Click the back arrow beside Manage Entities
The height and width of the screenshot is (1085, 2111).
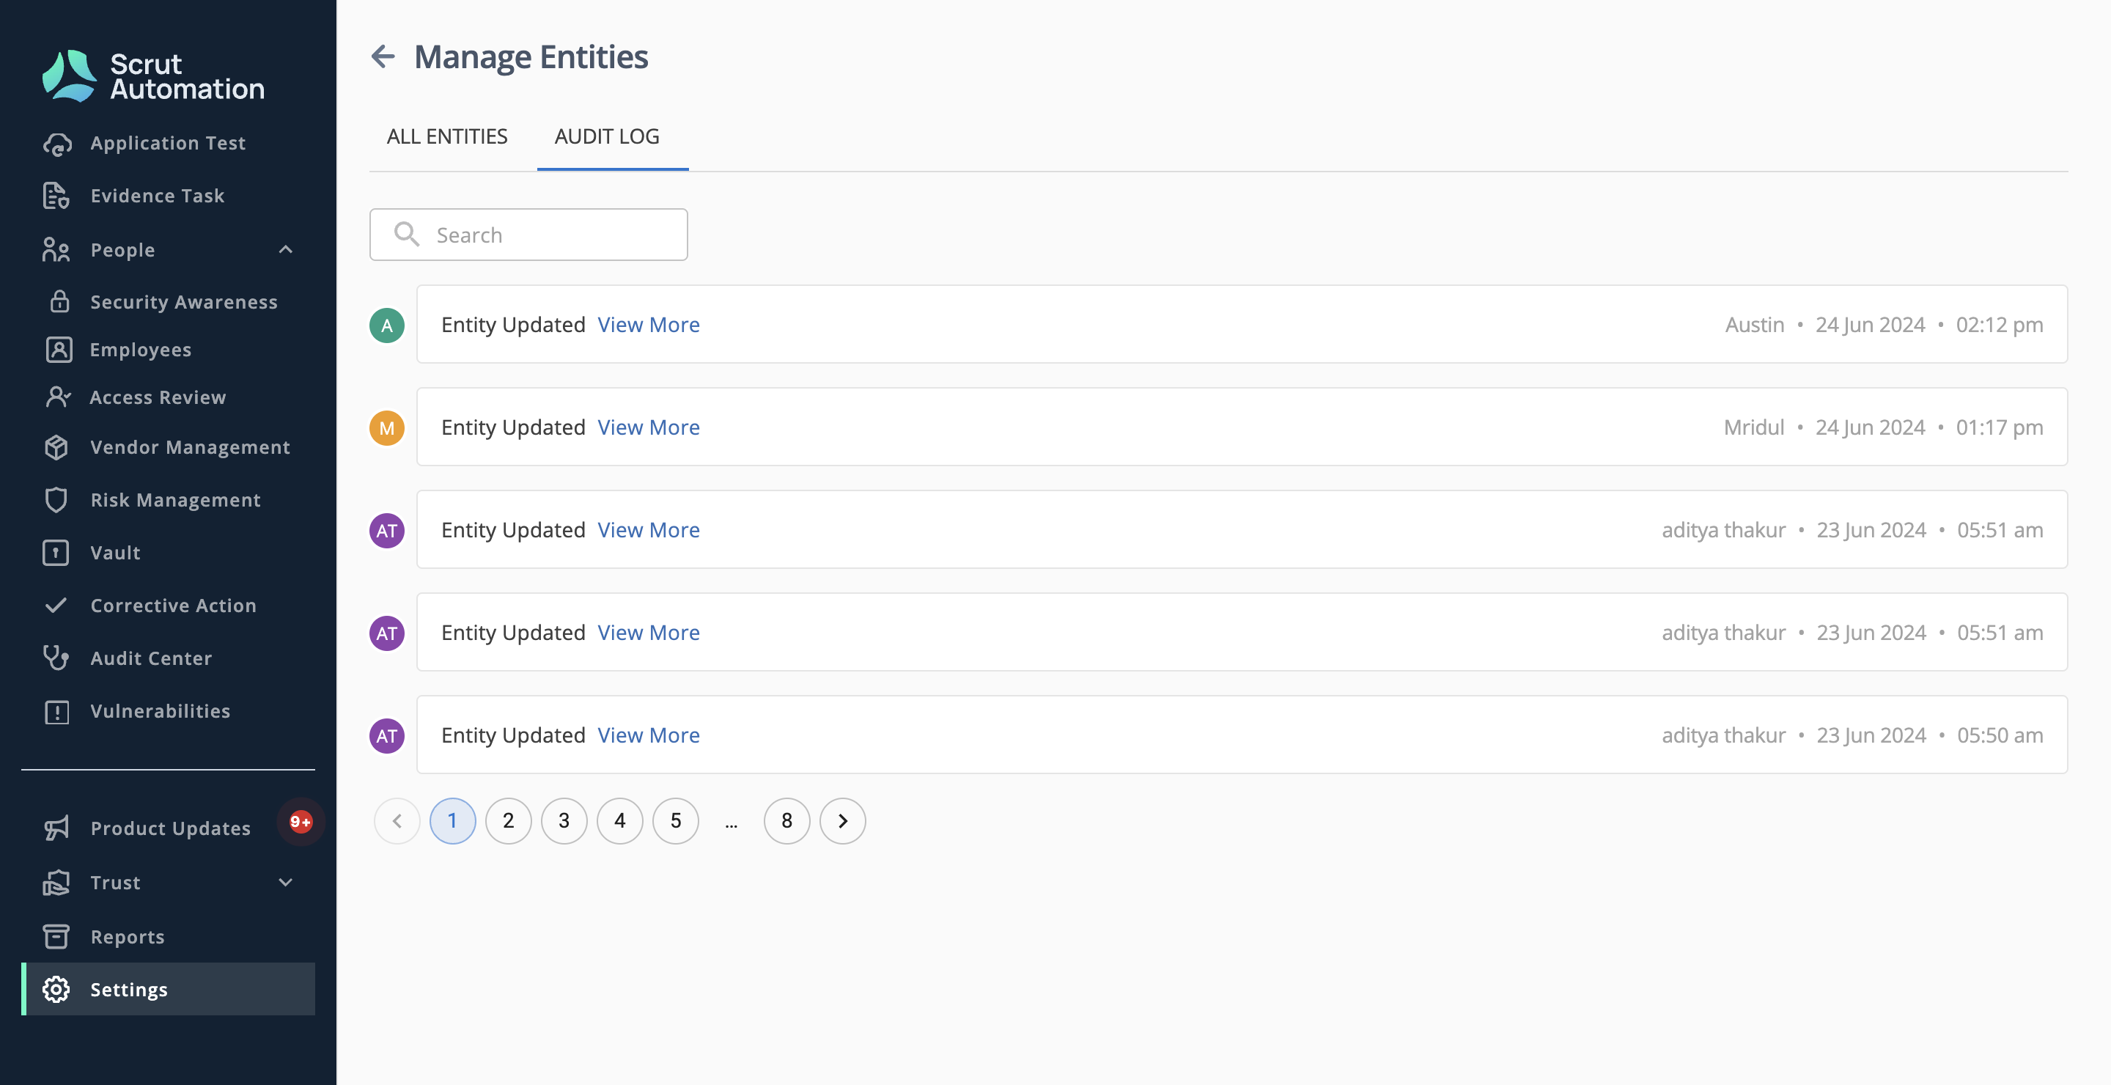pyautogui.click(x=383, y=56)
